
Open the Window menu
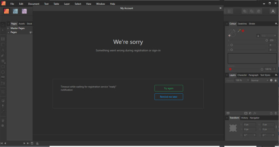click(x=100, y=4)
